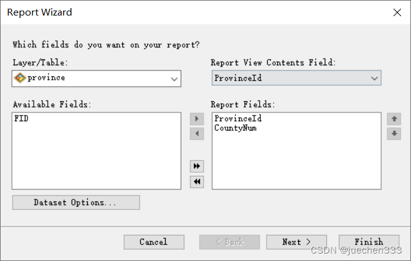Select ProvinceId in Report Fields list
The height and width of the screenshot is (261, 411).
tap(237, 118)
